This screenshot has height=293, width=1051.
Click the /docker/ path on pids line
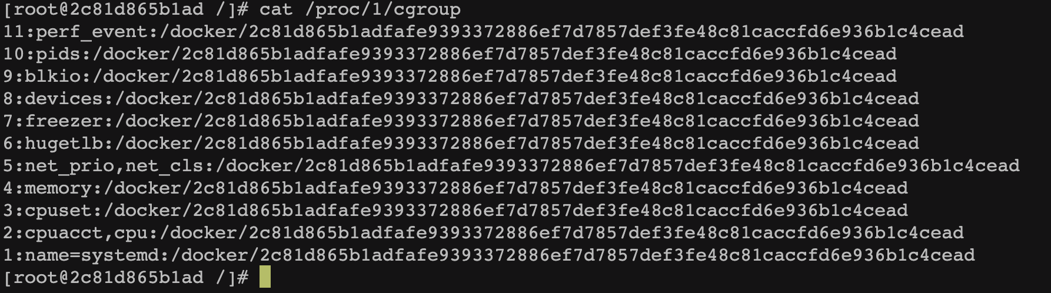click(137, 54)
